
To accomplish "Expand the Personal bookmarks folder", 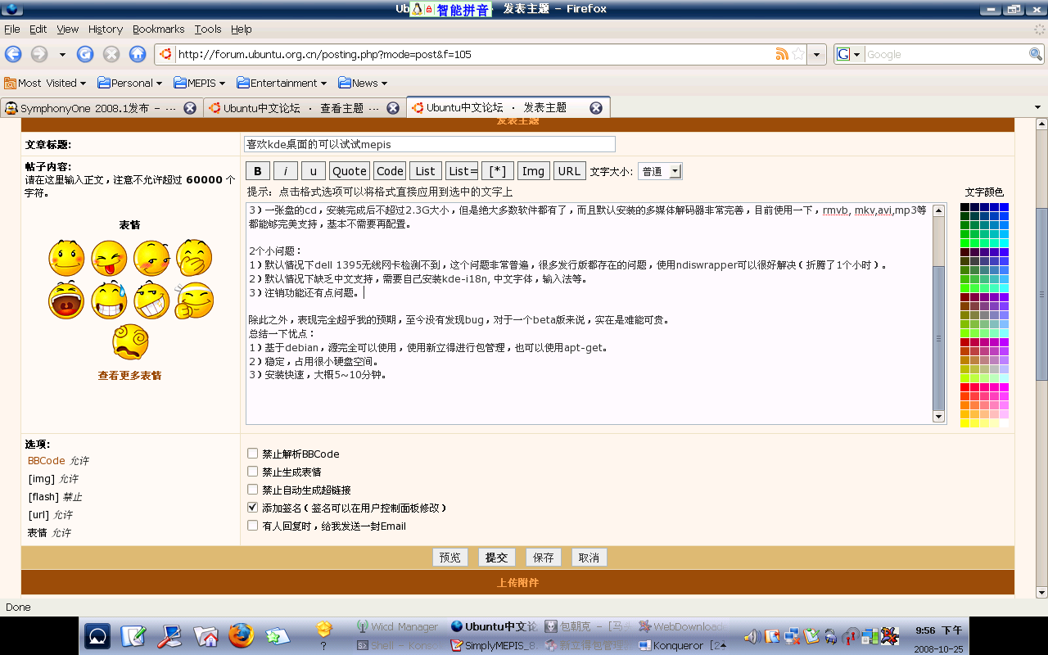I will (x=130, y=83).
